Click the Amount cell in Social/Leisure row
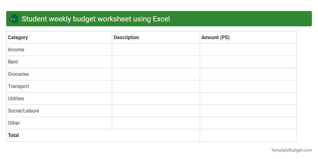This screenshot has width=318, height=159. click(x=248, y=111)
